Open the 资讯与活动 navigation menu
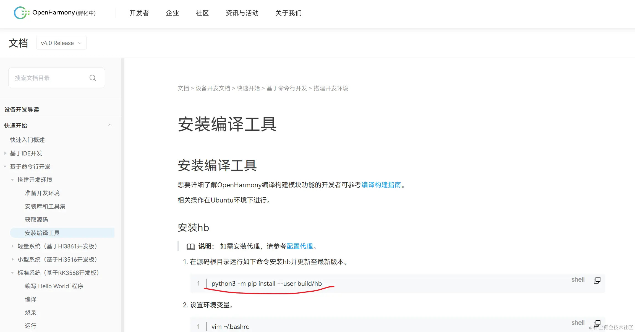Screen dimensions: 635x332 242,13
